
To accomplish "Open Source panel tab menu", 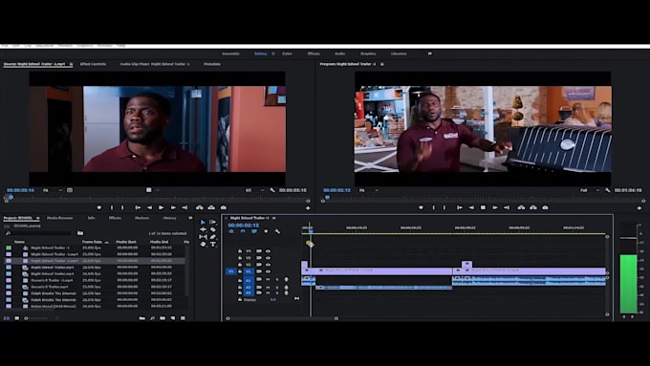I will 71,64.
